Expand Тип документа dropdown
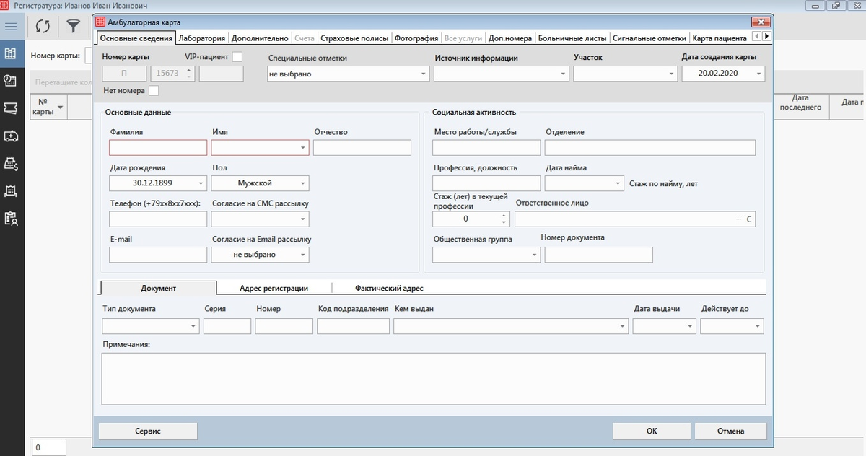The width and height of the screenshot is (866, 456). 193,327
